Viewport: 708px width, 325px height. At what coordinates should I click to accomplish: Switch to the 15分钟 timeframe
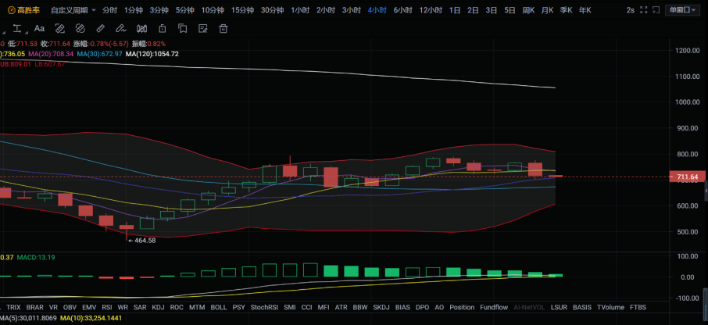click(242, 10)
